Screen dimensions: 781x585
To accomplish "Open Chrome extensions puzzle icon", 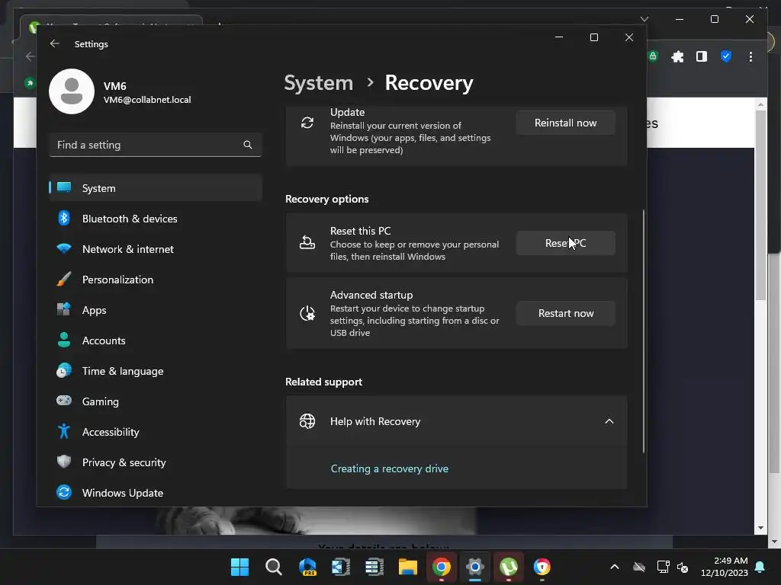I will point(677,56).
